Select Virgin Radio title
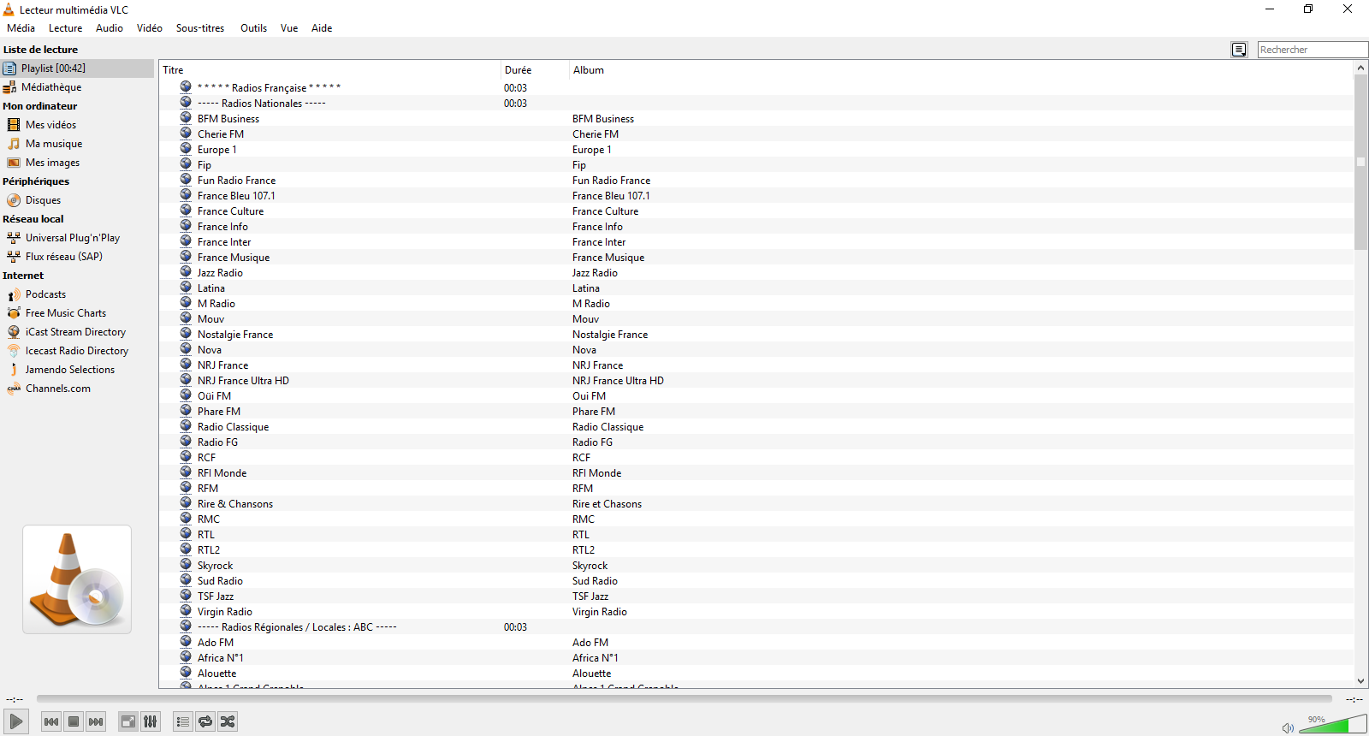 point(225,612)
